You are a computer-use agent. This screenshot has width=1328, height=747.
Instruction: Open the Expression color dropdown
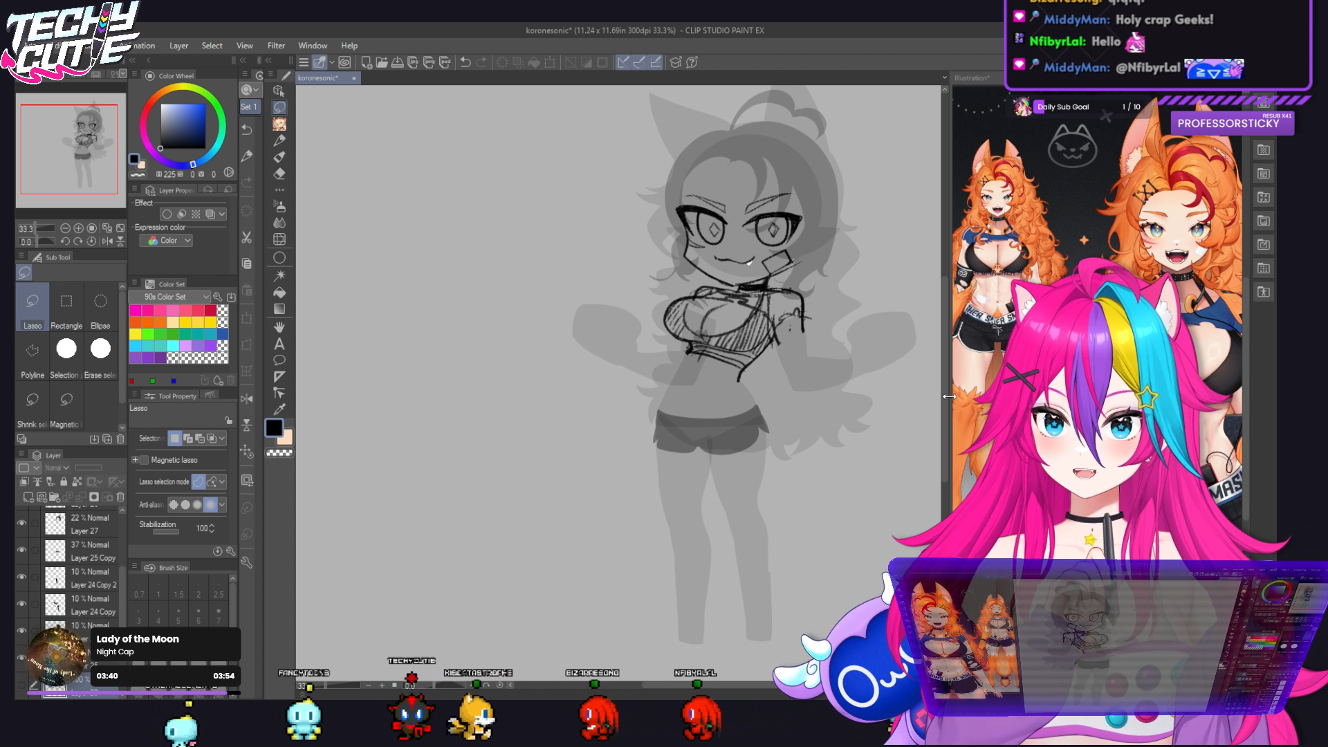(166, 241)
